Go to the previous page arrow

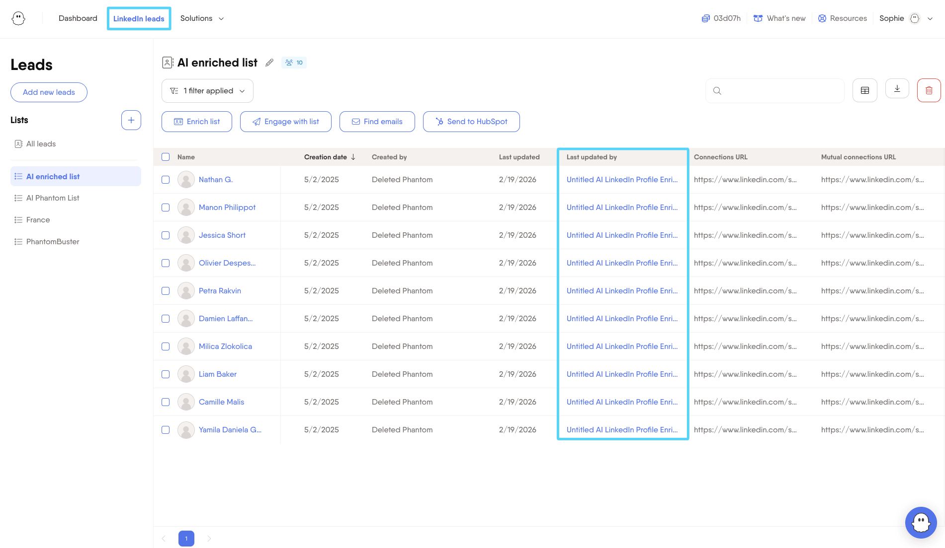click(x=164, y=539)
